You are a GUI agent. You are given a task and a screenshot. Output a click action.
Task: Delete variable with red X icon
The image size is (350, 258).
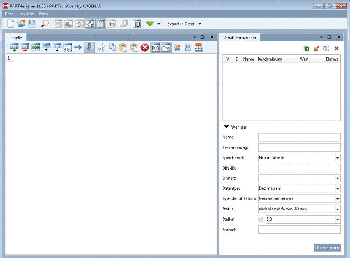(x=336, y=48)
